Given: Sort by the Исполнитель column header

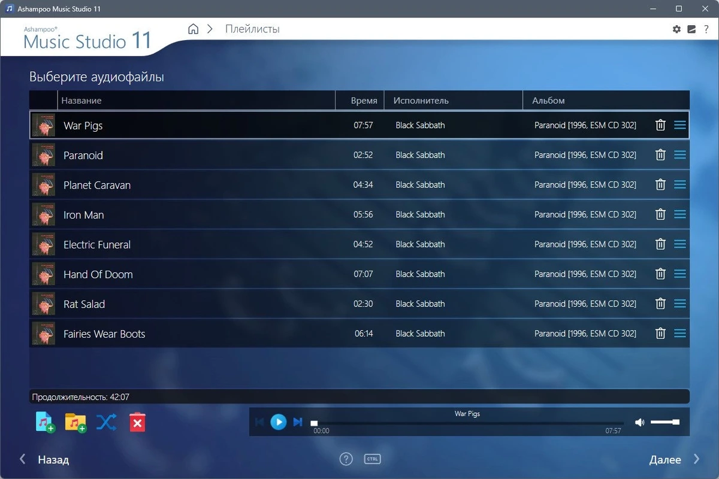Looking at the screenshot, I should tap(454, 101).
